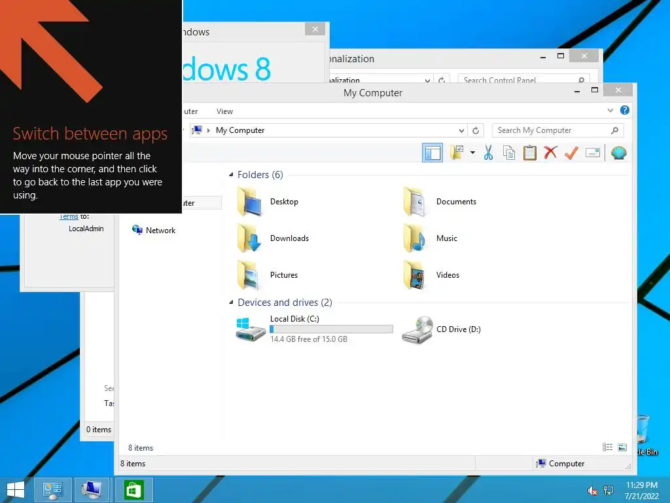Open the blue Help question mark
The width and height of the screenshot is (670, 503).
tap(625, 110)
